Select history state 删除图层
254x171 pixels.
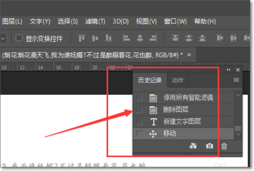pyautogui.click(x=183, y=110)
